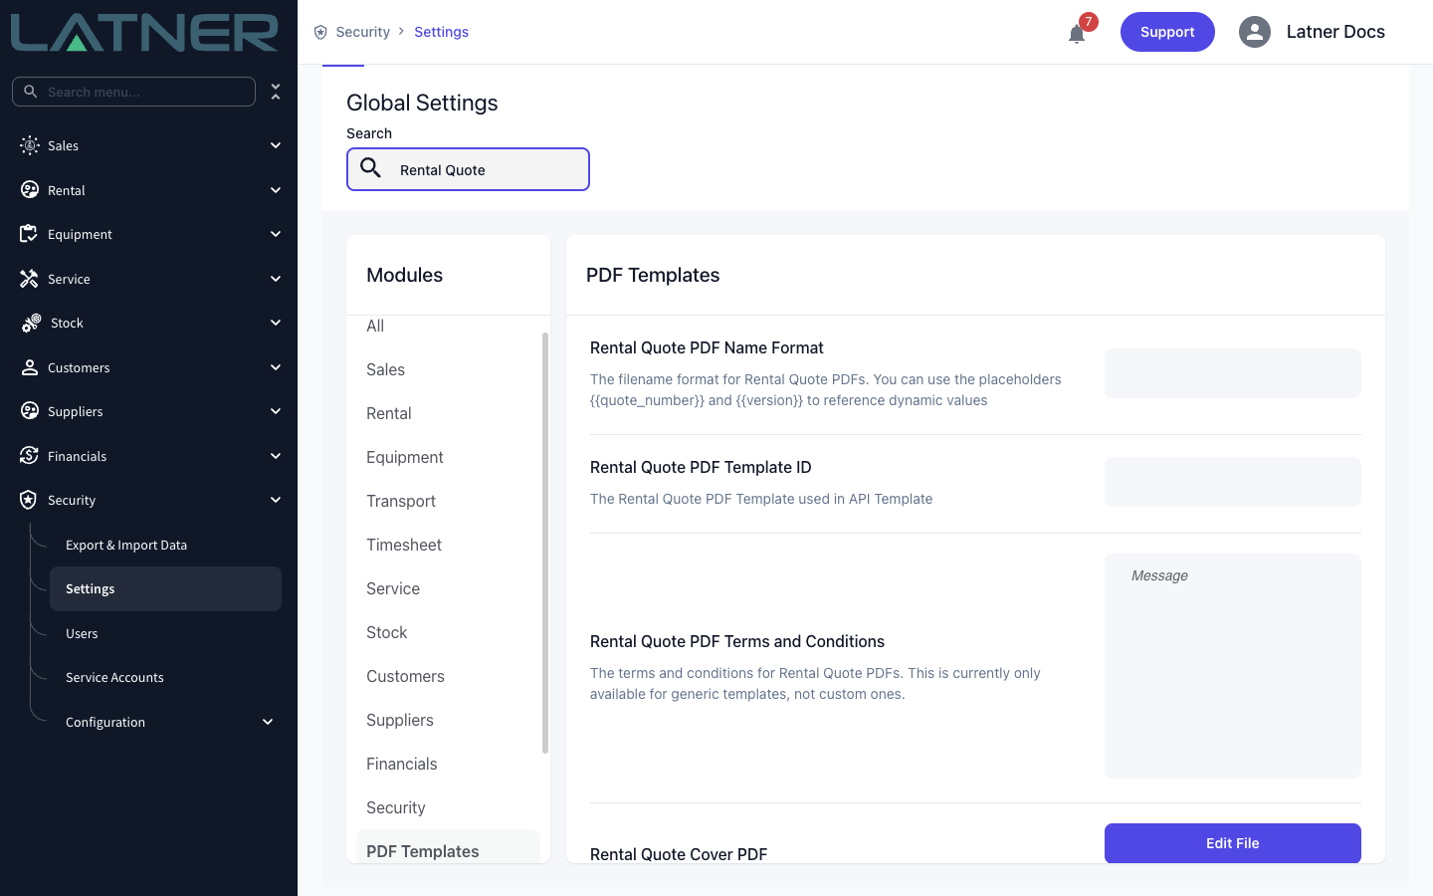Expand the Sales menu chevron
1433x896 pixels.
pyautogui.click(x=276, y=145)
